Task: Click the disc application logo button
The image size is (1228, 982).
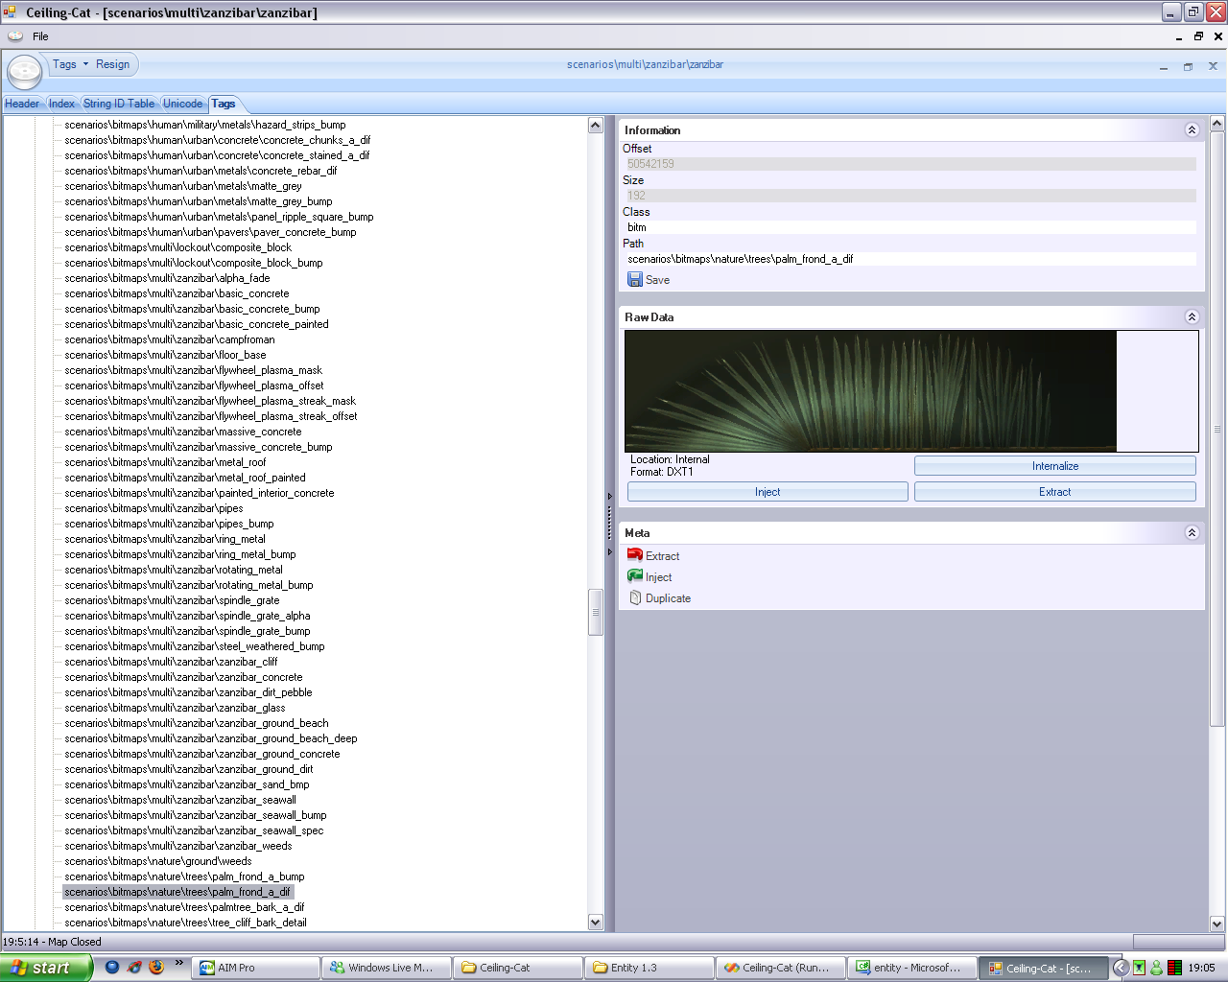Action: pyautogui.click(x=24, y=71)
